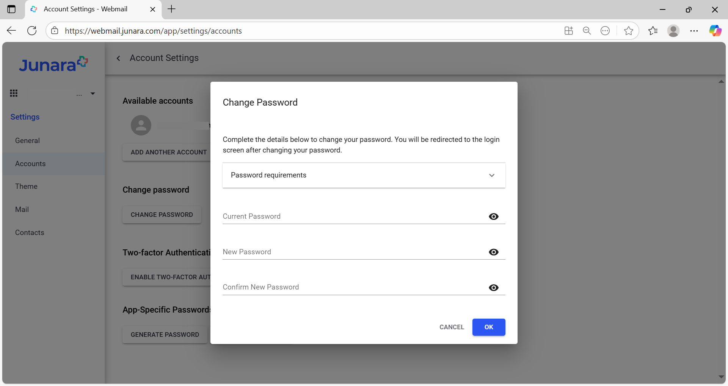Click Add Another Account button
This screenshot has height=386, width=728.
tap(166, 152)
